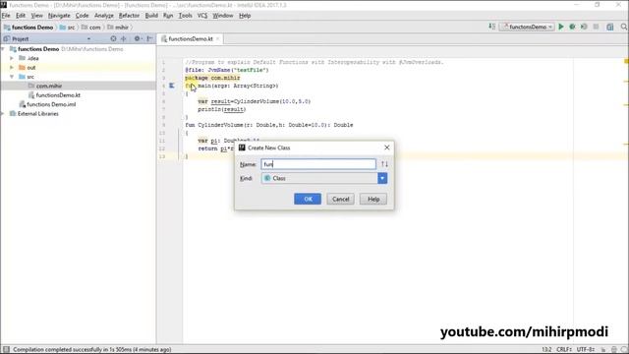Expand External Libraries node
629x354 pixels.
coord(3,114)
